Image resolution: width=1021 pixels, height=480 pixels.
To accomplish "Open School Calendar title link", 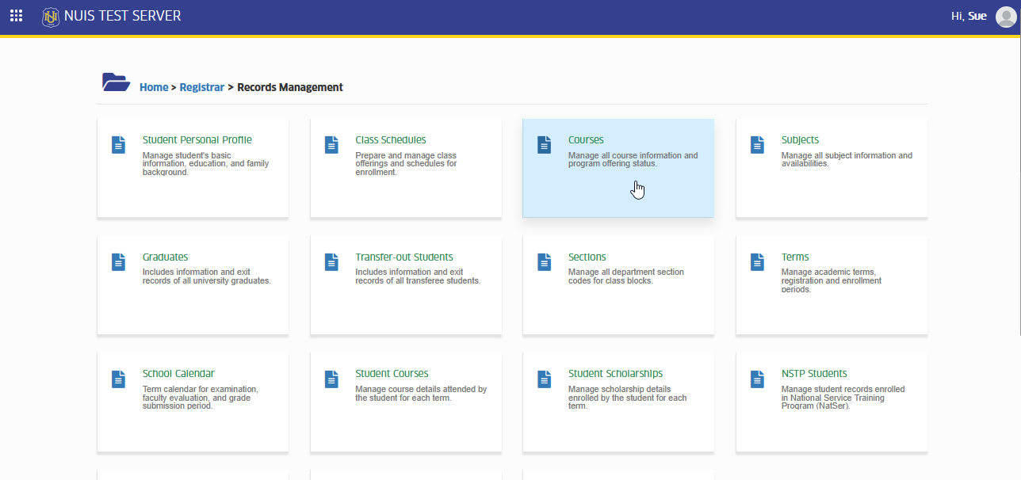I will 178,374.
